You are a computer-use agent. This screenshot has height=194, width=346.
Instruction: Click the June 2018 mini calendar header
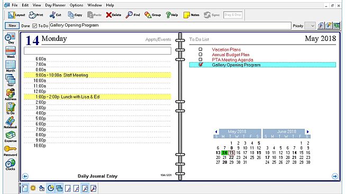[x=287, y=131]
